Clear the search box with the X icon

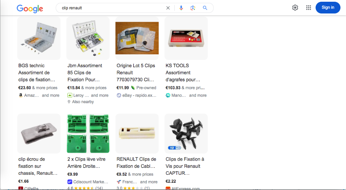pos(168,8)
